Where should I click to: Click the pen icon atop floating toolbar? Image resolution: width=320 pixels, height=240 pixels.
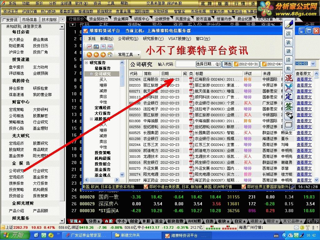click(x=289, y=24)
